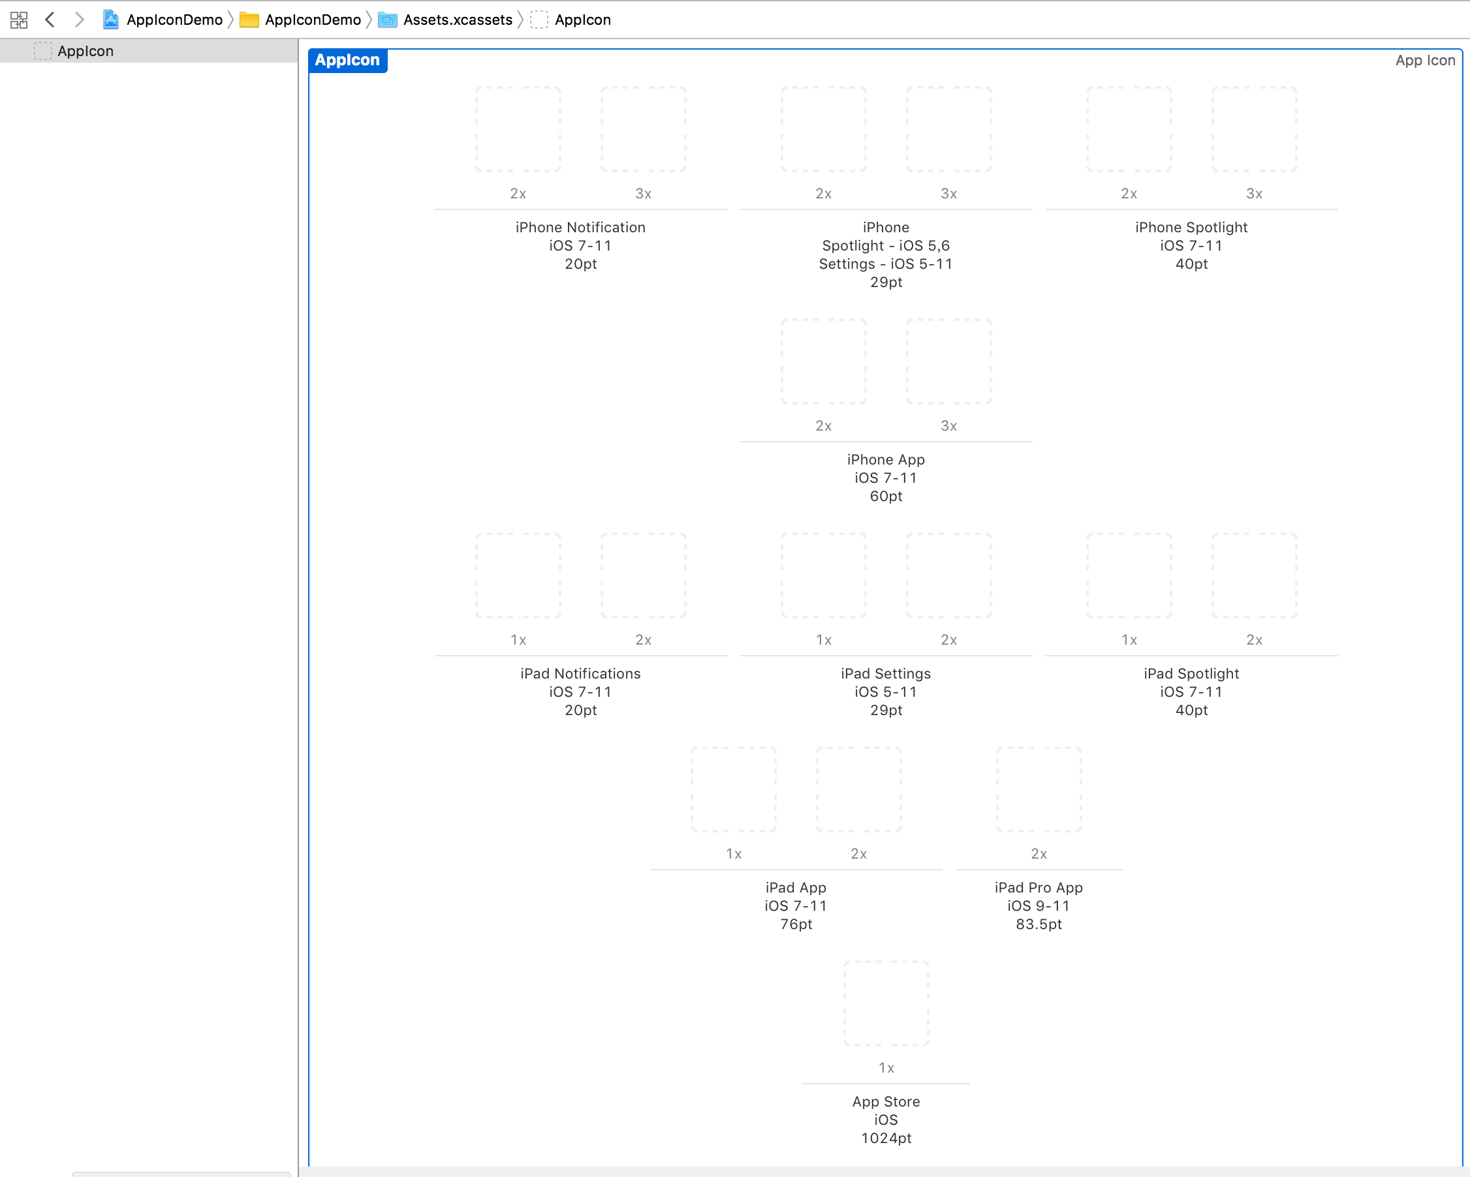The width and height of the screenshot is (1470, 1177).
Task: Select iPad Notifications 20pt 2x slot
Action: [644, 575]
